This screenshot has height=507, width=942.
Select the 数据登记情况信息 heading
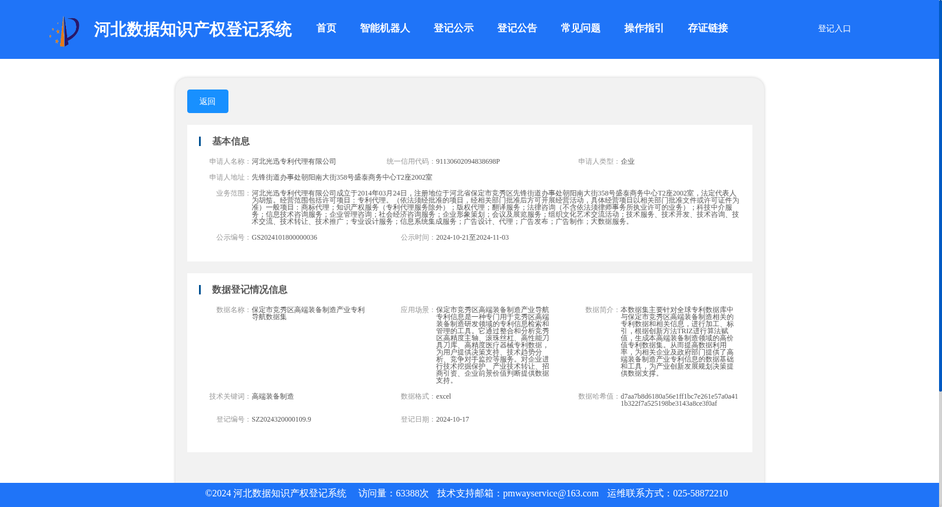point(250,290)
